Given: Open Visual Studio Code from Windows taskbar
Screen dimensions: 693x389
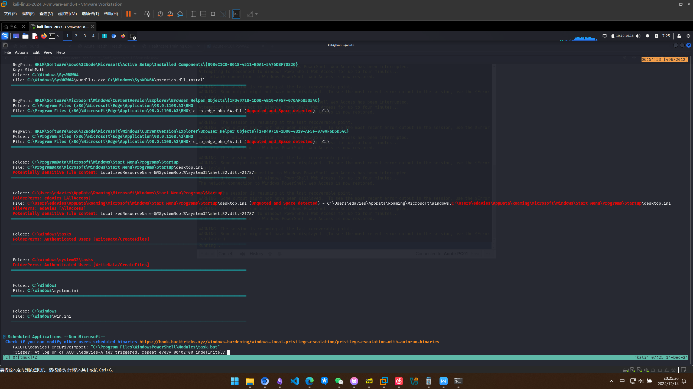Looking at the screenshot, I should pyautogui.click(x=294, y=381).
